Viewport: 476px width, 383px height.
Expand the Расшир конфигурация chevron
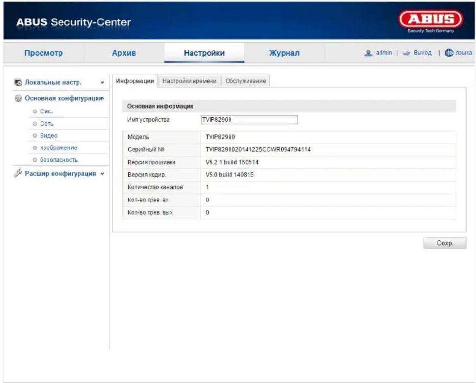tap(102, 174)
